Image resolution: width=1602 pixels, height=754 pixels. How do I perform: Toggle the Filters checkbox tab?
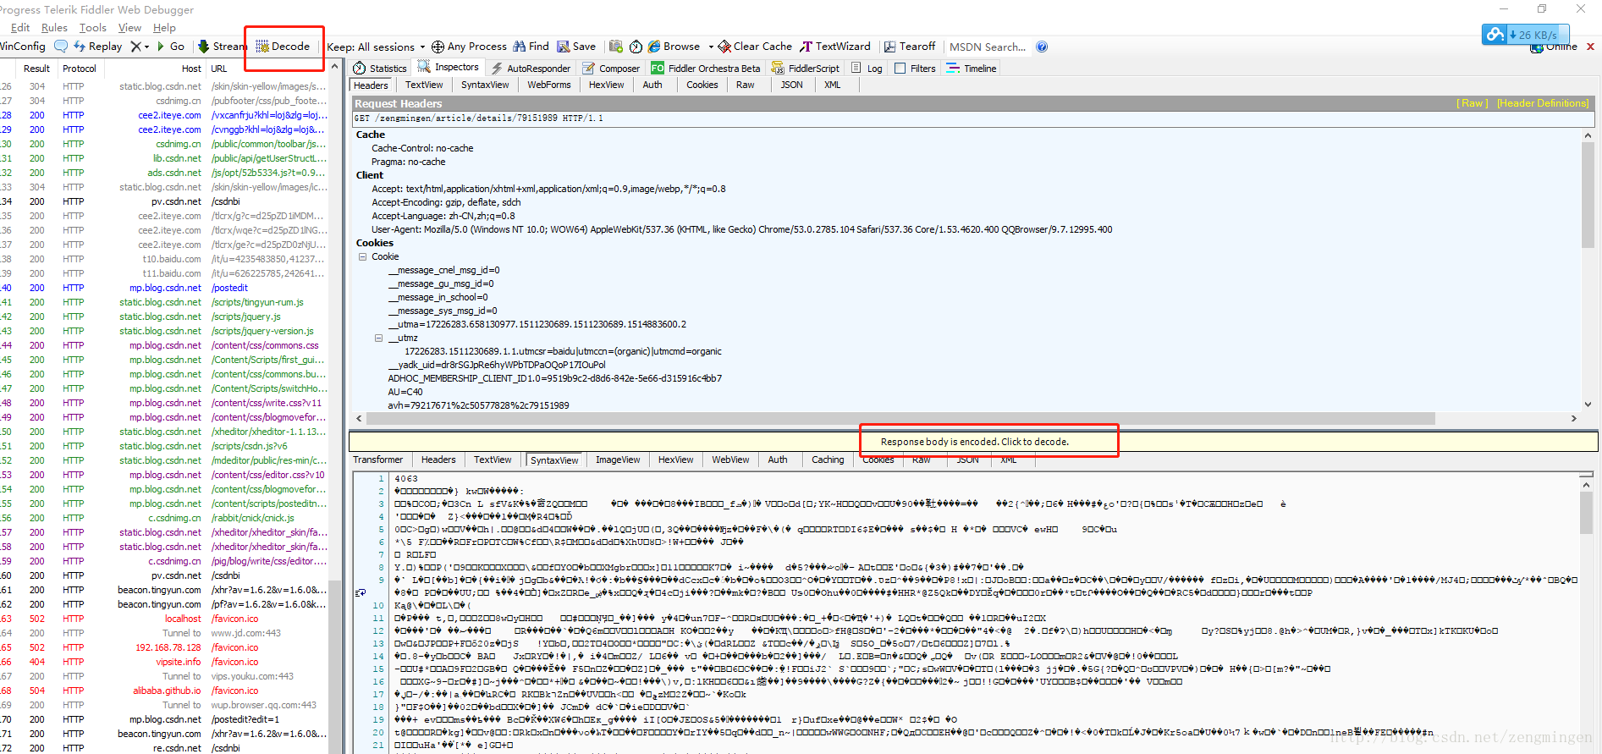(915, 69)
